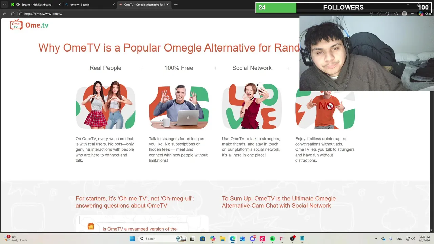This screenshot has height=244, width=434.
Task: Go back to the previous page
Action: (x=4, y=14)
